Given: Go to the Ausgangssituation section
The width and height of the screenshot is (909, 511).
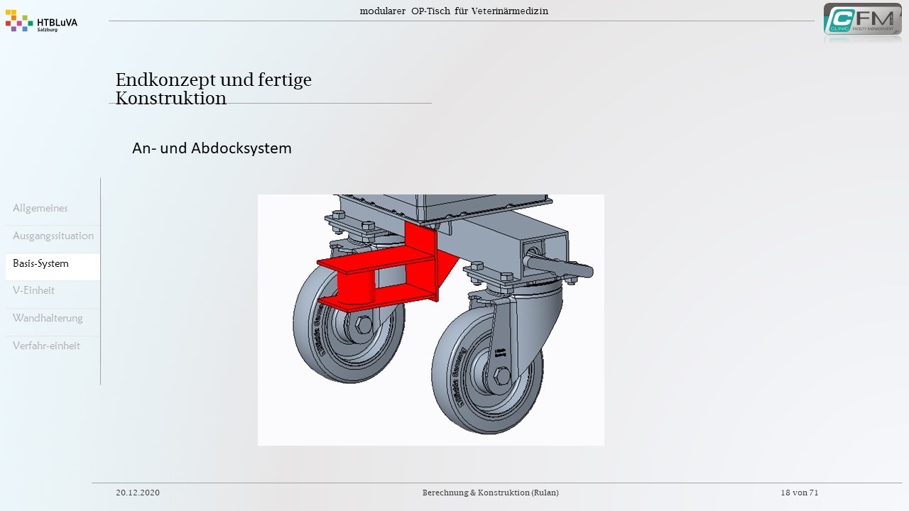Looking at the screenshot, I should pos(53,236).
